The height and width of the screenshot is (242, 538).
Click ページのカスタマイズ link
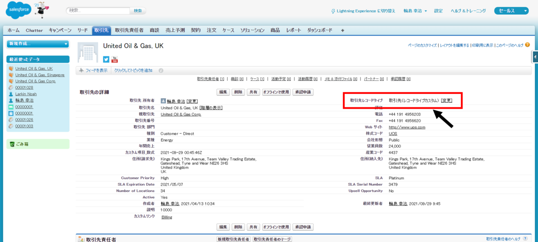[422, 46]
